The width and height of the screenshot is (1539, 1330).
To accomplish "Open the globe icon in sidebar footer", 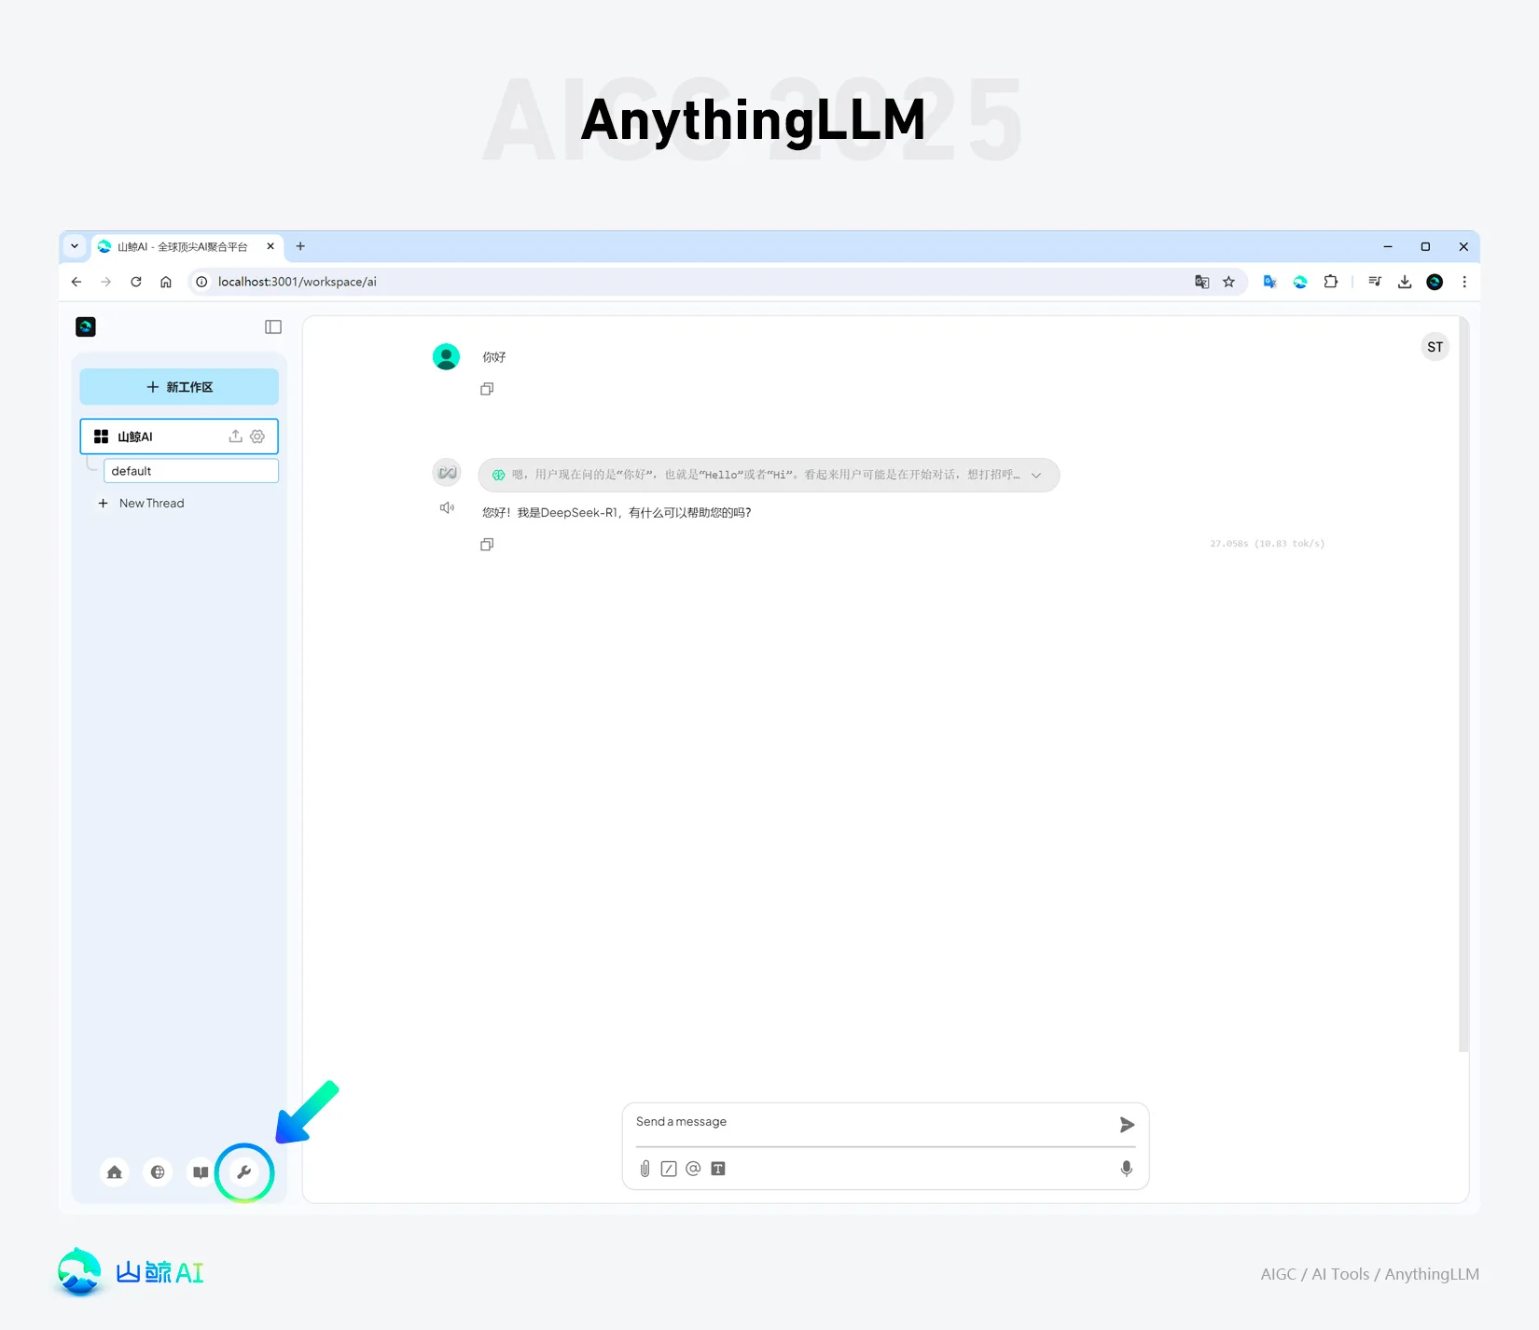I will (158, 1172).
